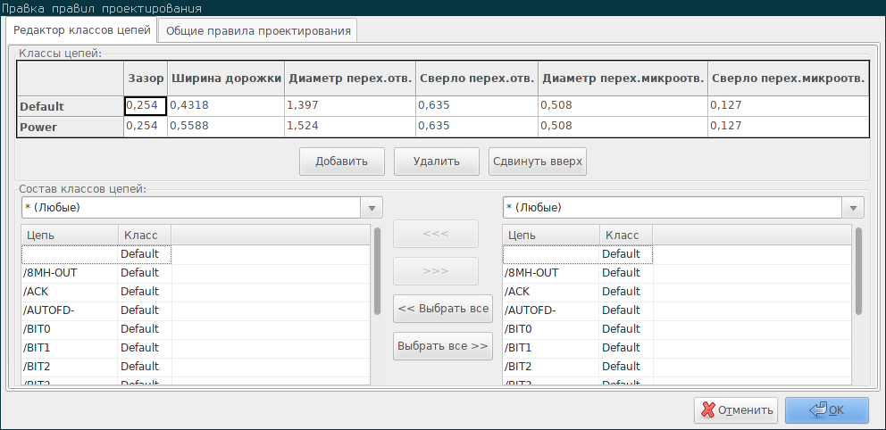Click the return arrow icon on OK

(x=818, y=409)
